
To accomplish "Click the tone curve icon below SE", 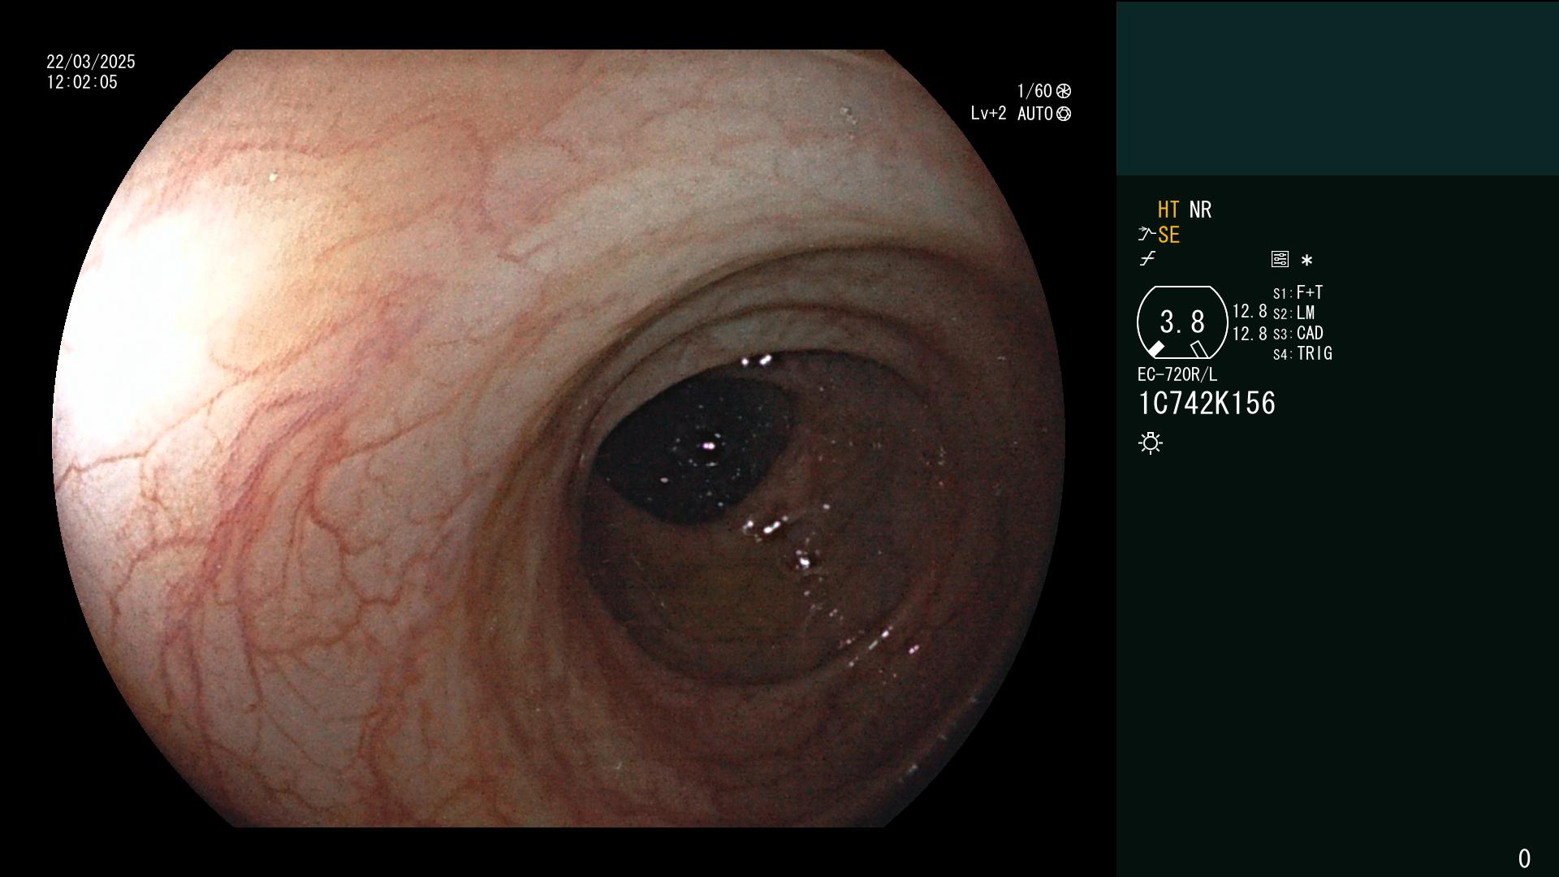I will coord(1147,259).
